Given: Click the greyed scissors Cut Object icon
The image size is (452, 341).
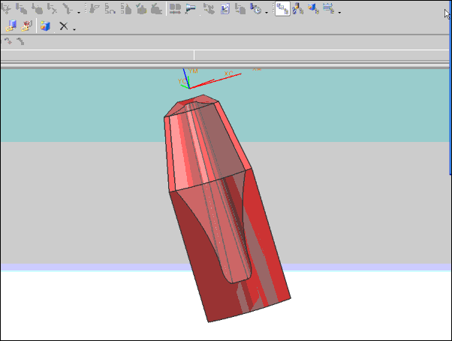Looking at the screenshot, I should tap(6, 9).
